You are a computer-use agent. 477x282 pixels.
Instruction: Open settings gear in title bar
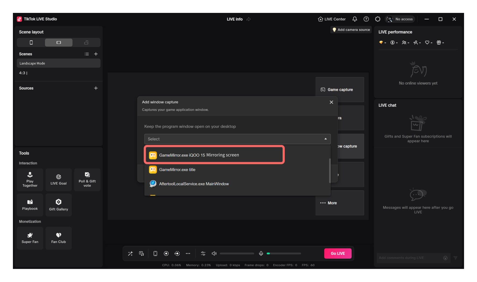(x=378, y=19)
